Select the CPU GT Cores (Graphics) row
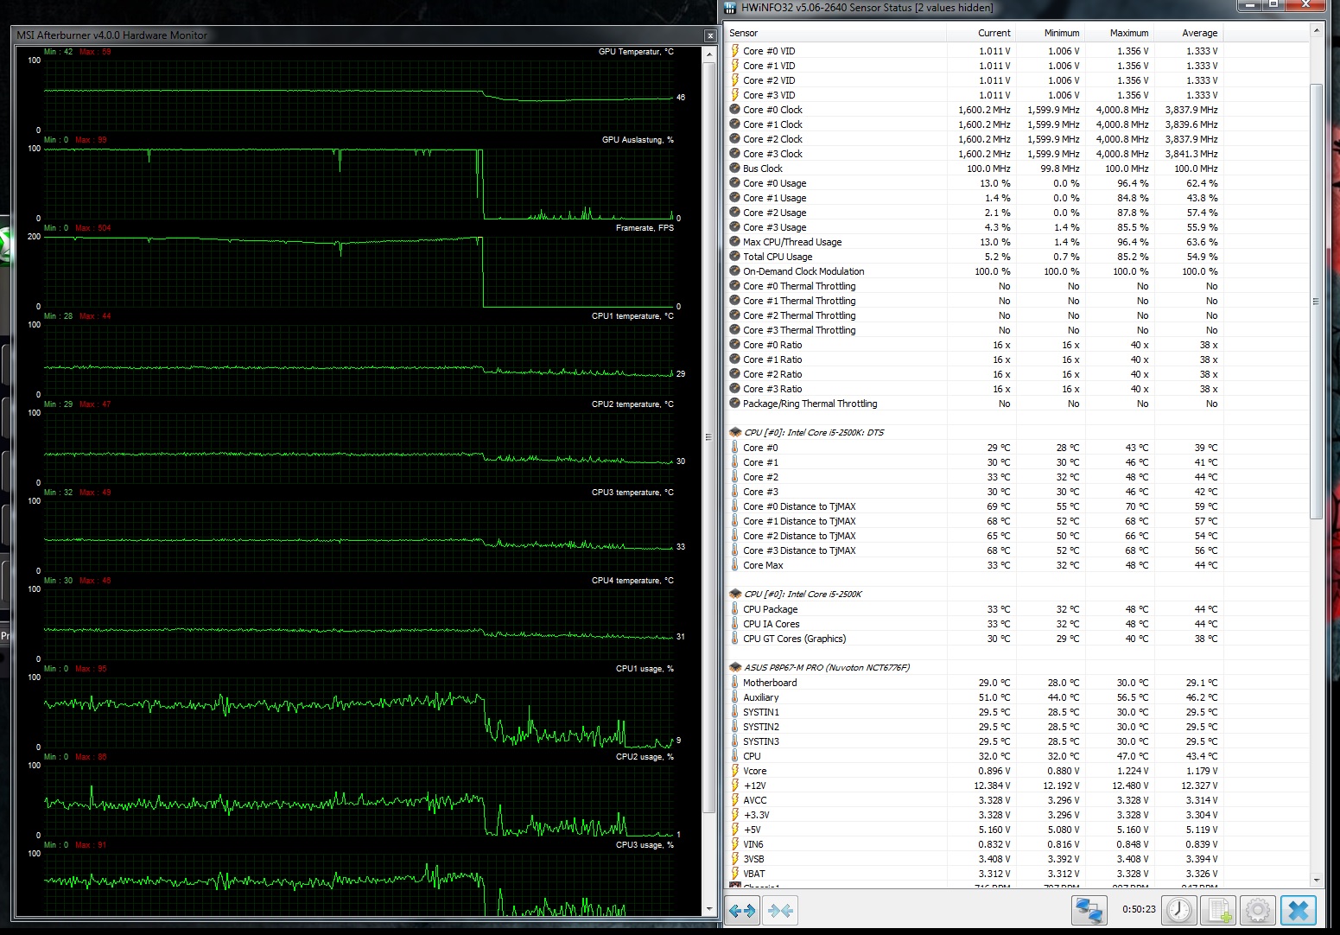Screen dimensions: 1340x935 point(975,639)
